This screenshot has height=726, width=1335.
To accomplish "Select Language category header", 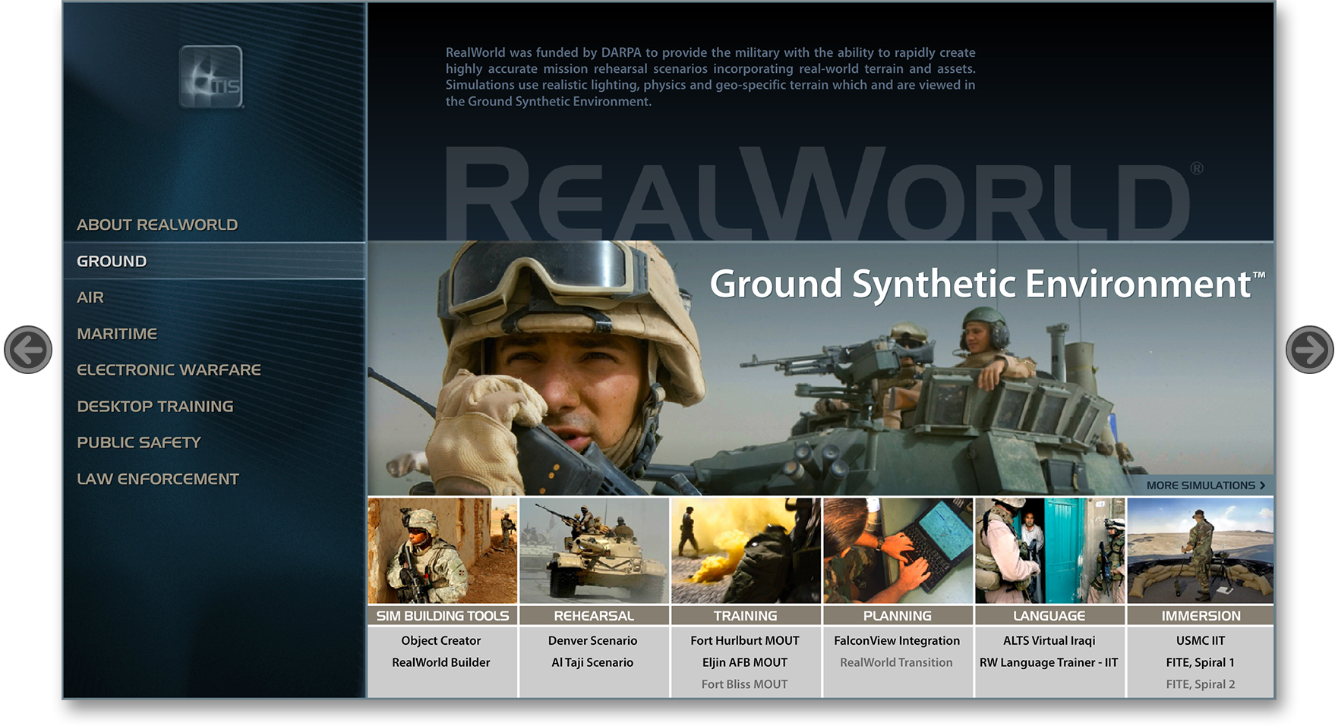I will tap(1049, 616).
